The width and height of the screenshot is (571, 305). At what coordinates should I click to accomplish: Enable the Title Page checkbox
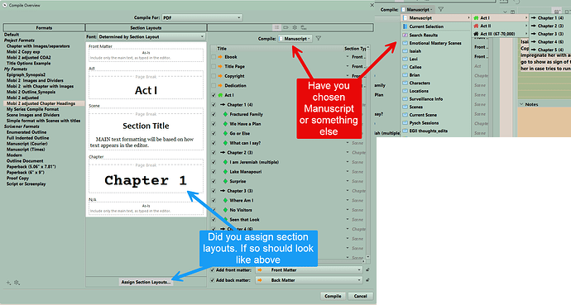[214, 66]
